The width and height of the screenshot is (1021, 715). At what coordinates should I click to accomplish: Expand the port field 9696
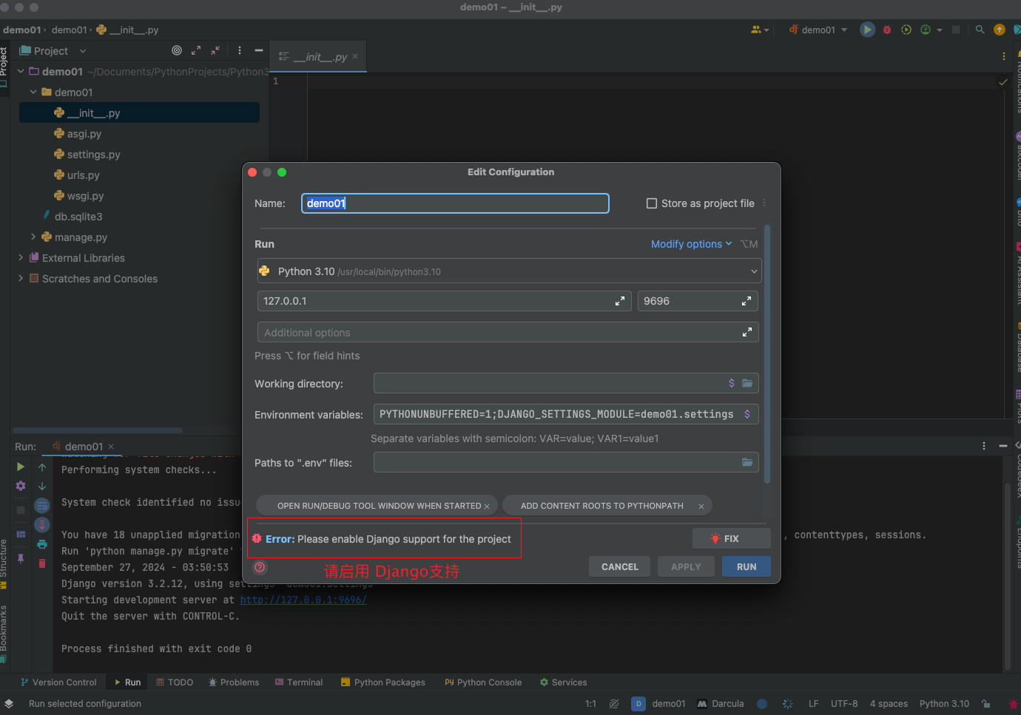(x=746, y=301)
